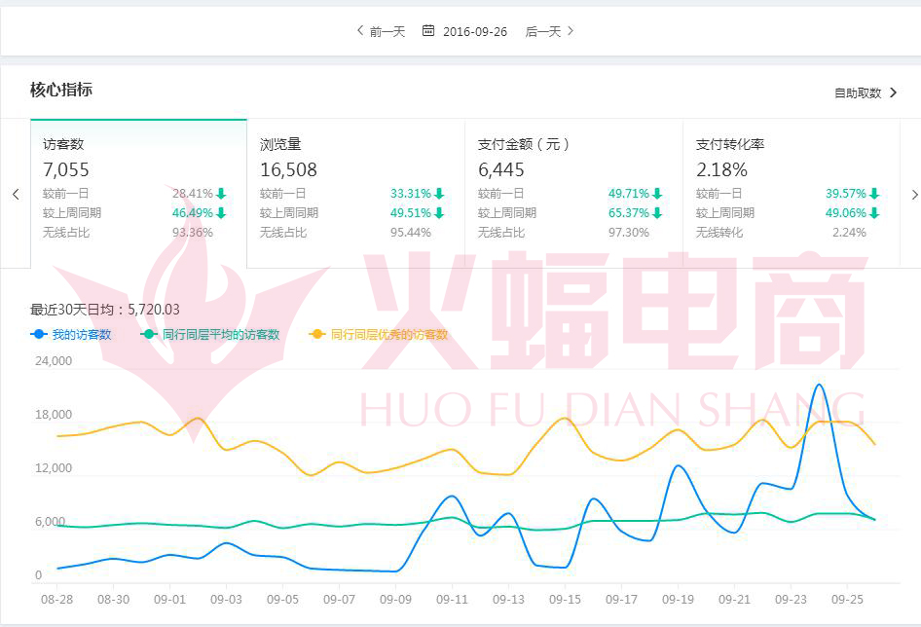Image resolution: width=921 pixels, height=627 pixels.
Task: Go to the previous day via 前一天
Action: 382,31
